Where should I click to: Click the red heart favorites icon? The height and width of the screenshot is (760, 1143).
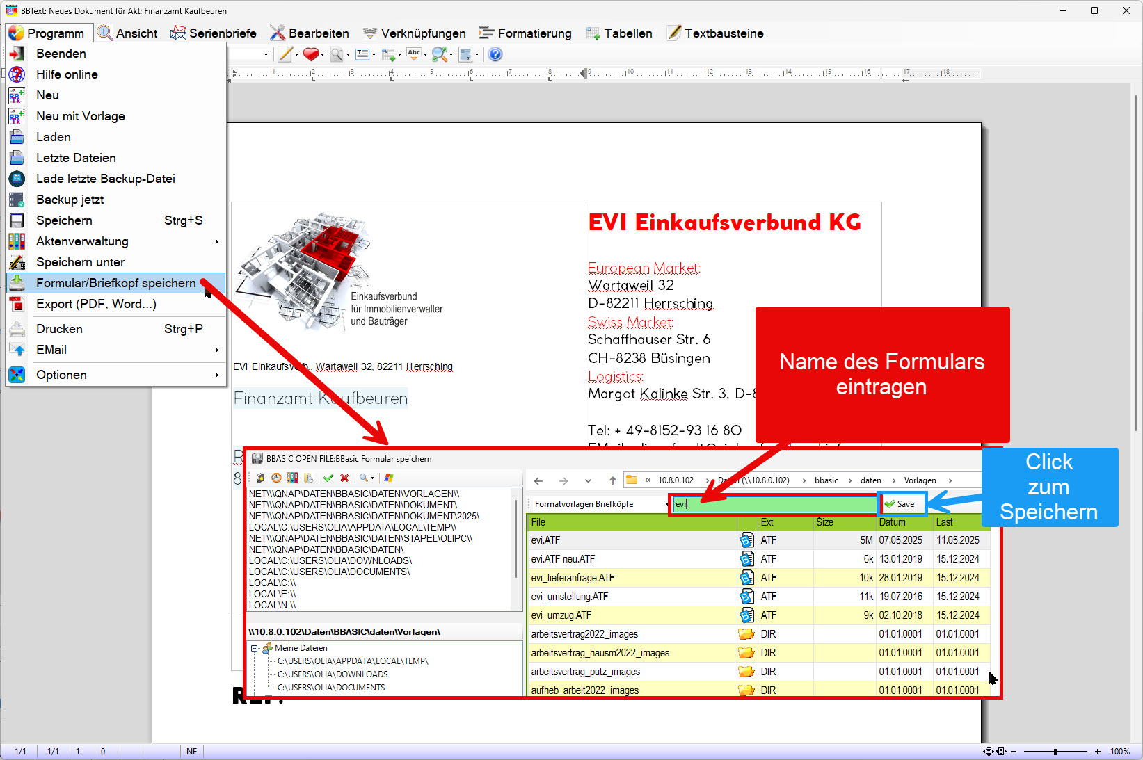click(x=310, y=54)
